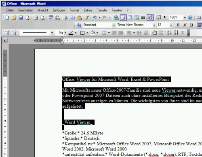Click the tab selector at ruler corner
Screen dimensions: 202x157
click(x=5, y=40)
